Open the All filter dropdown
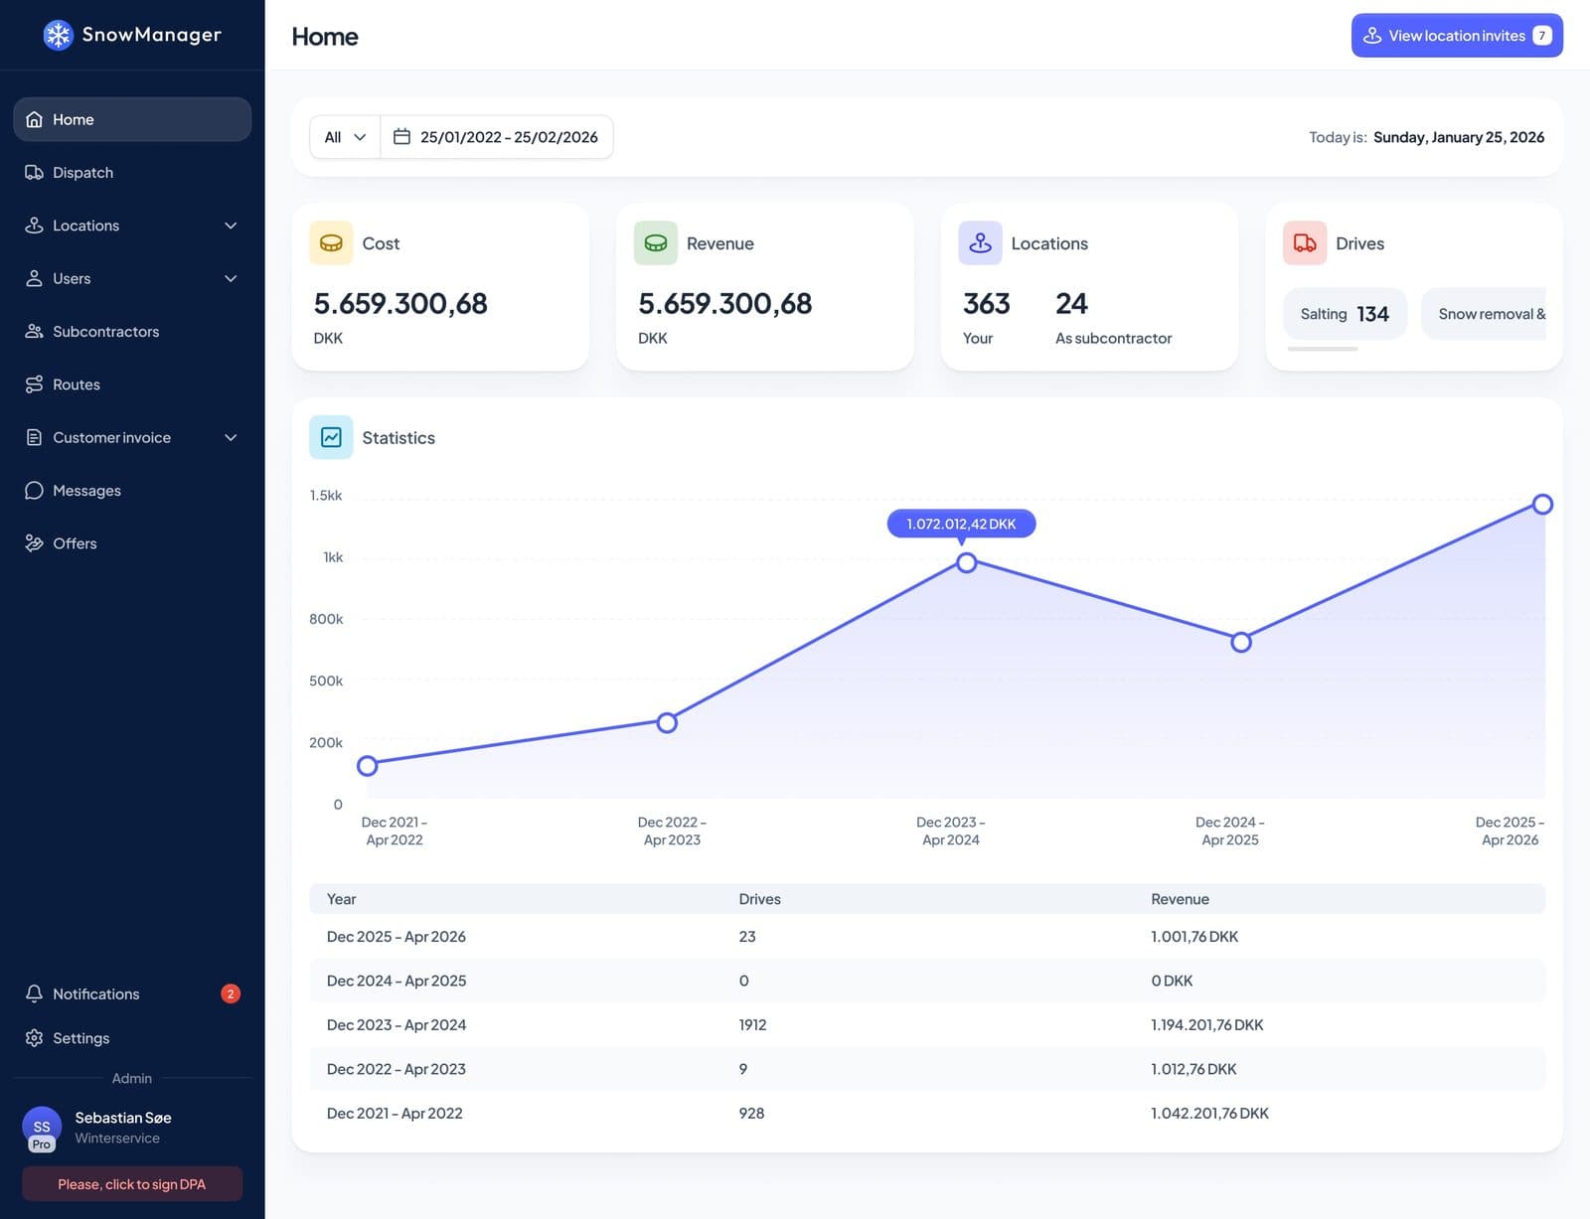This screenshot has width=1590, height=1219. [x=345, y=137]
